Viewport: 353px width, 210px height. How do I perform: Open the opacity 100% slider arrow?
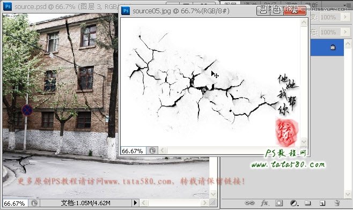click(x=345, y=17)
